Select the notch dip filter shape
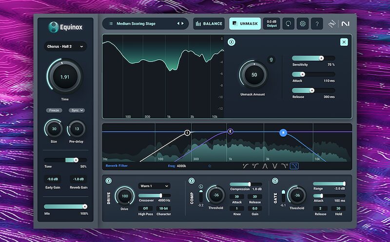This screenshot has height=242, width=390. (274, 166)
